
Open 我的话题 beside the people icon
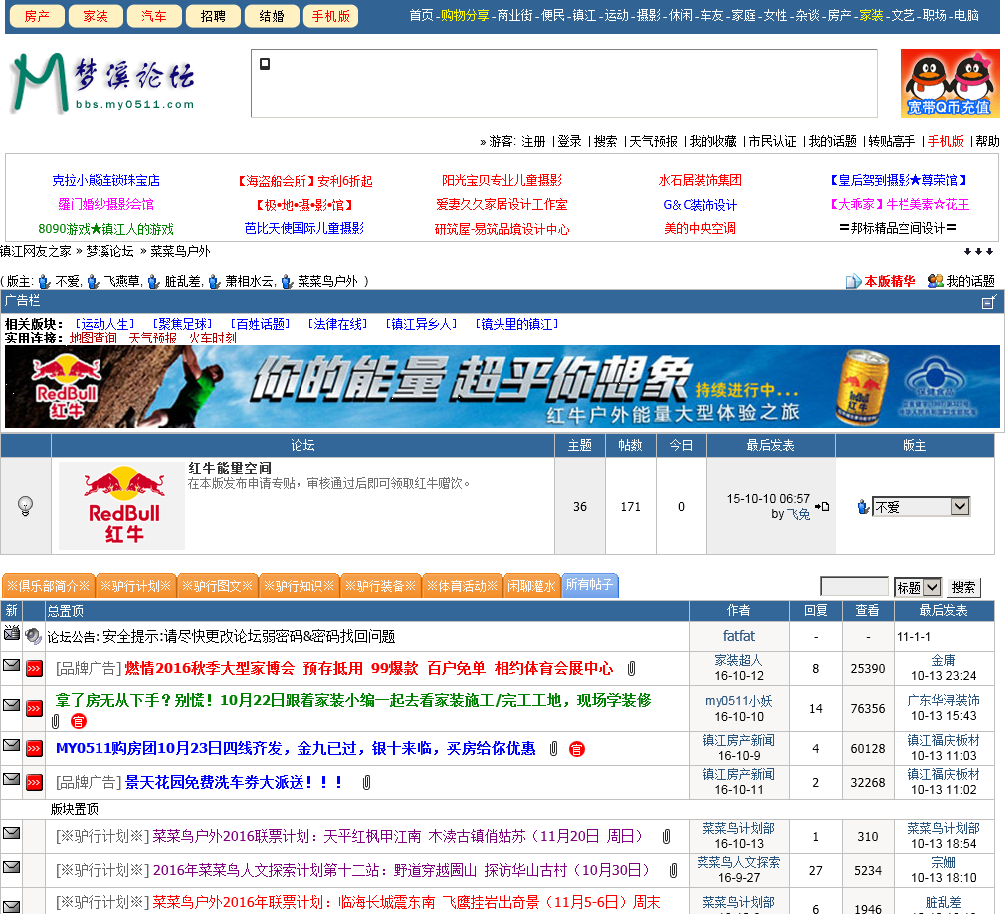961,281
